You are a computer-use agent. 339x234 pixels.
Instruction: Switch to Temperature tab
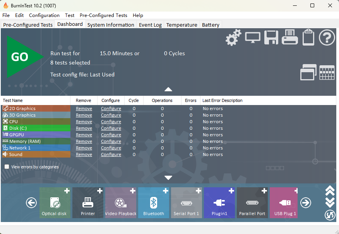[x=181, y=25]
